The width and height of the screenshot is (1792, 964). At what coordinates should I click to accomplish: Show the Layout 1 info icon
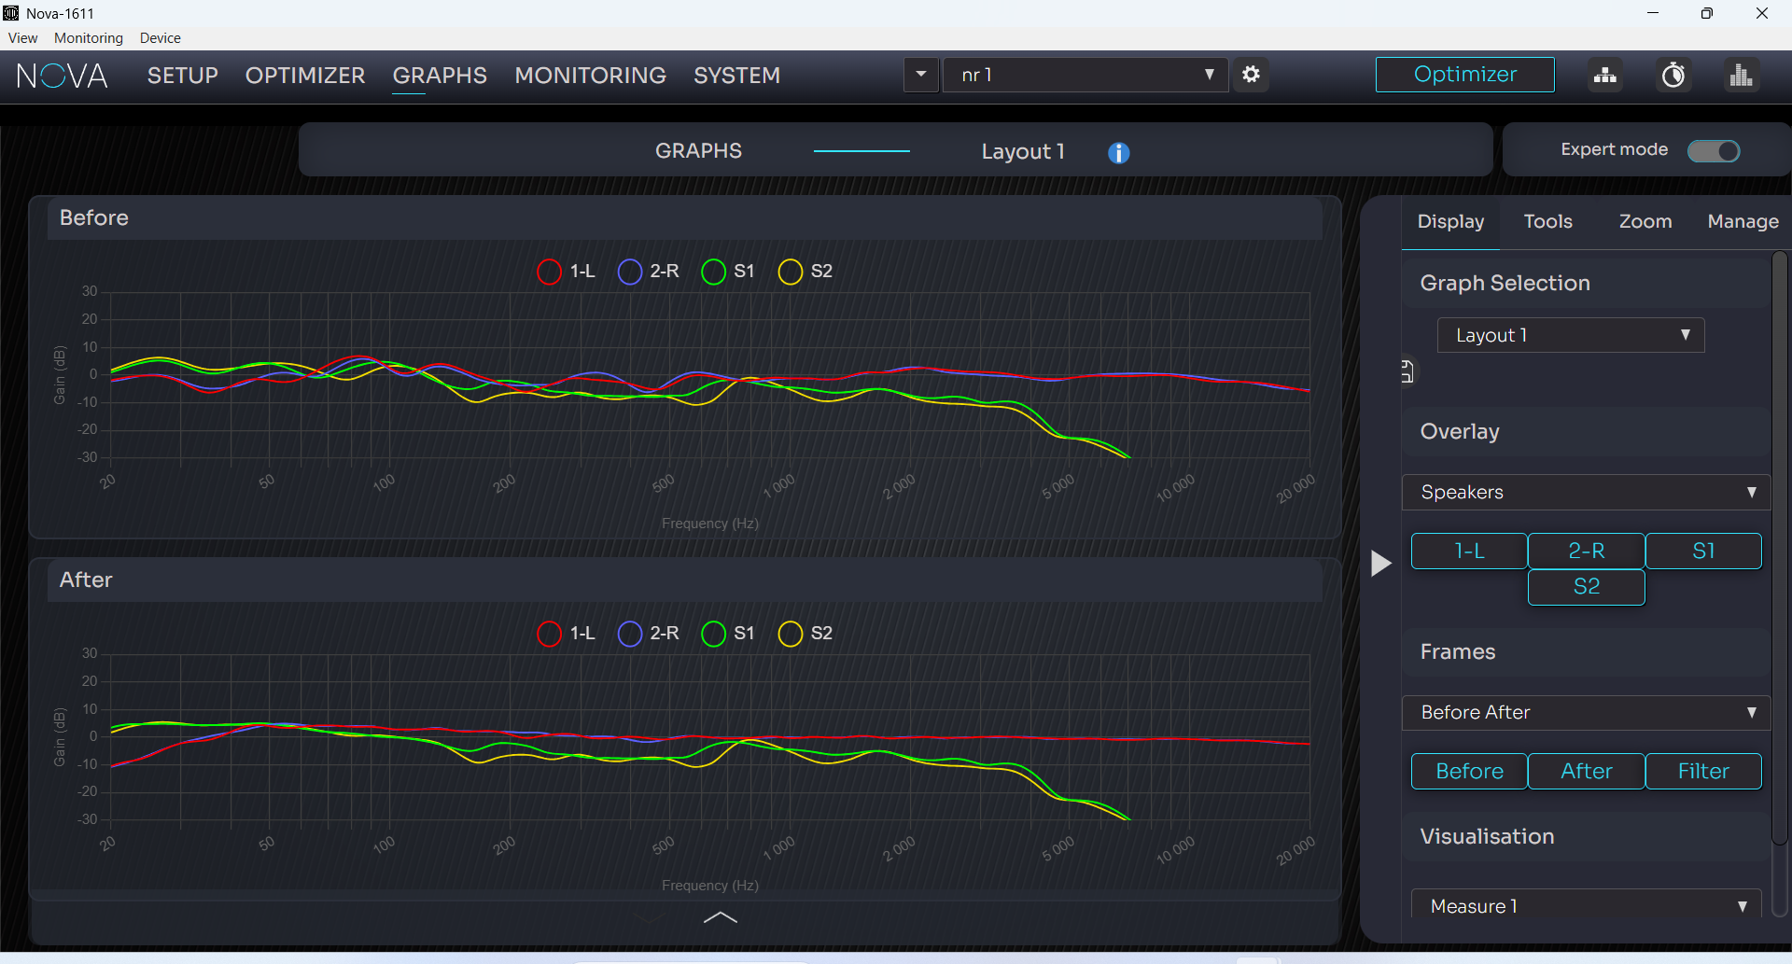click(x=1118, y=152)
